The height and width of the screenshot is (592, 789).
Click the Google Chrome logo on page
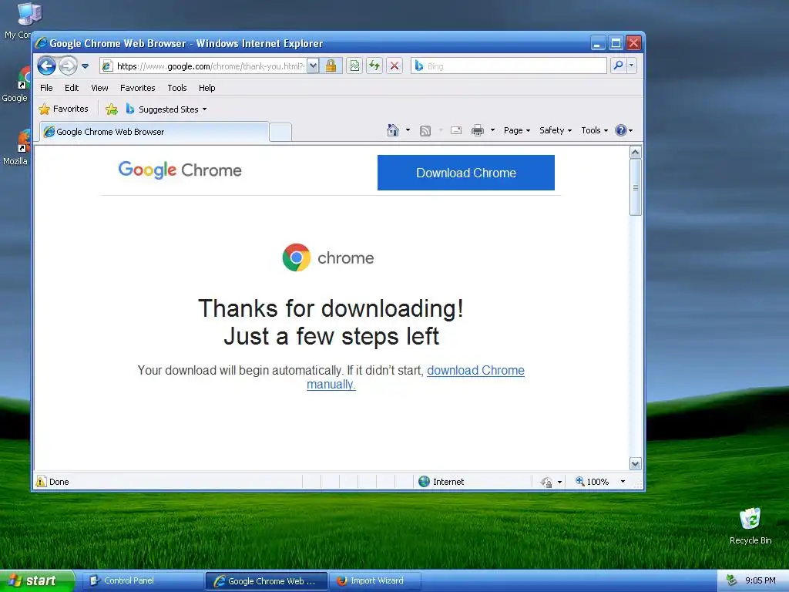click(180, 170)
